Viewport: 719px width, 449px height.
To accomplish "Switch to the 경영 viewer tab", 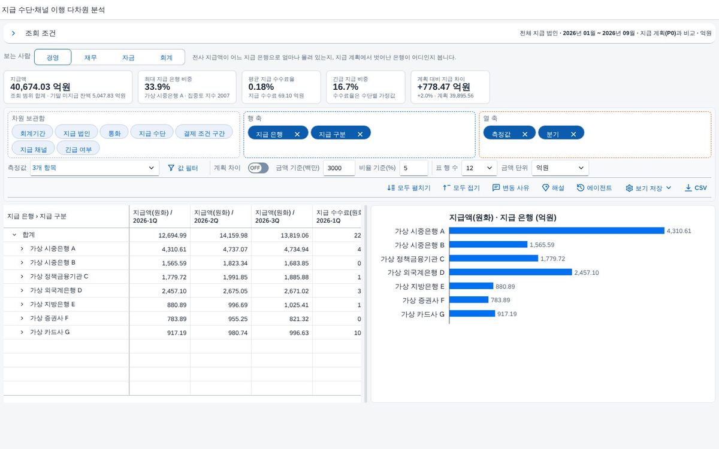I will click(x=53, y=57).
